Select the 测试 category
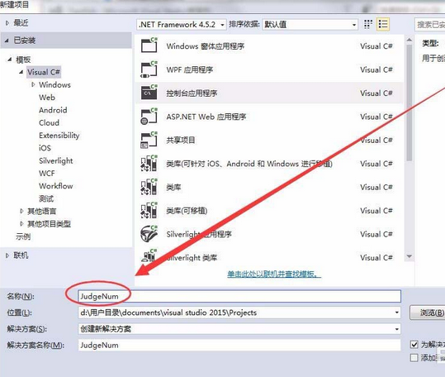This screenshot has width=445, height=377. pyautogui.click(x=46, y=198)
